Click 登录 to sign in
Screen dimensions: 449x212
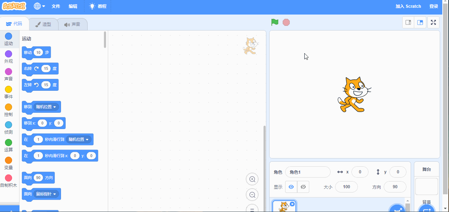coord(433,6)
